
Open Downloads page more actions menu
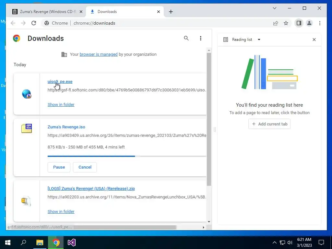(x=200, y=38)
